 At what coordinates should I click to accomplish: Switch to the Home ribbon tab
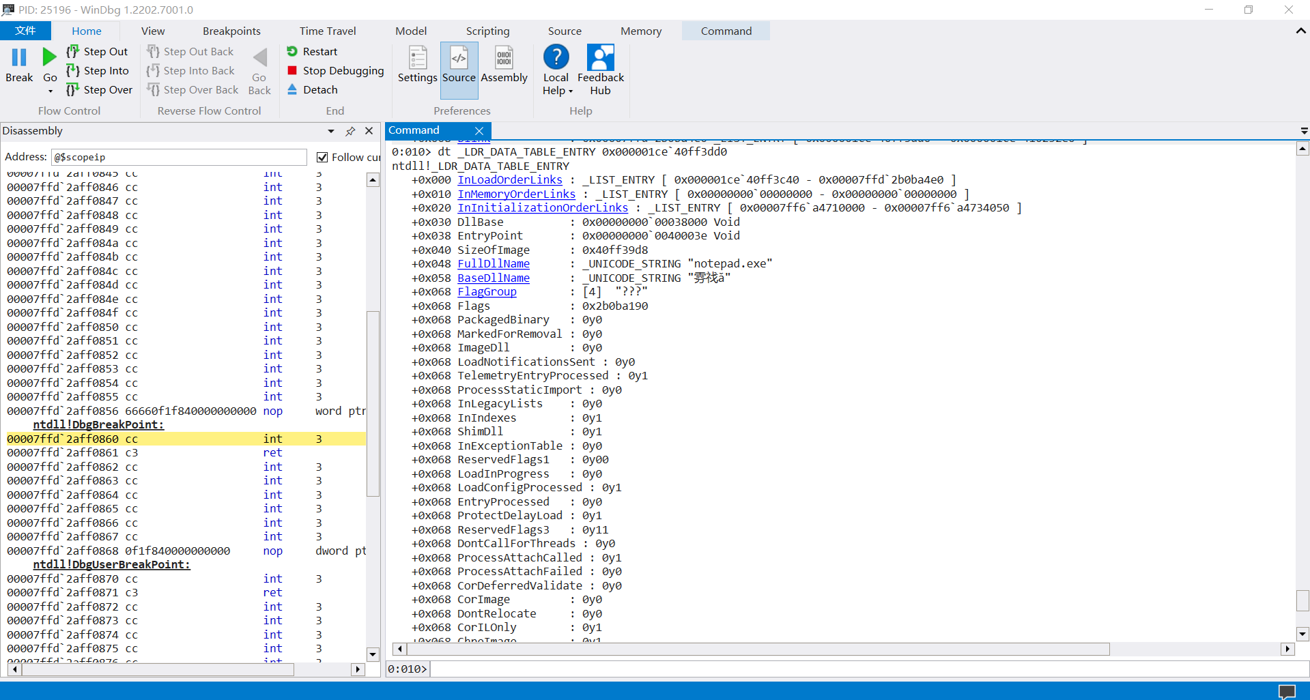click(87, 31)
